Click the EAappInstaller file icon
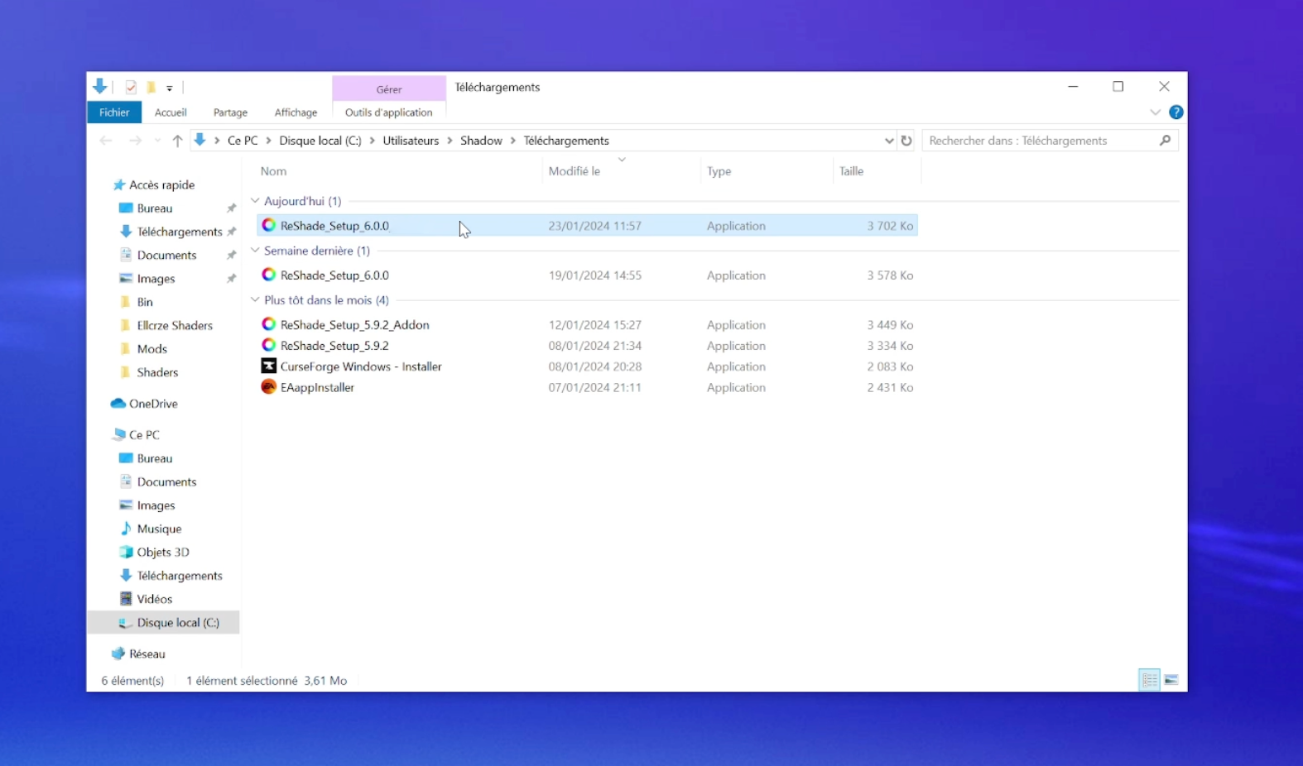This screenshot has width=1303, height=766. coord(268,386)
